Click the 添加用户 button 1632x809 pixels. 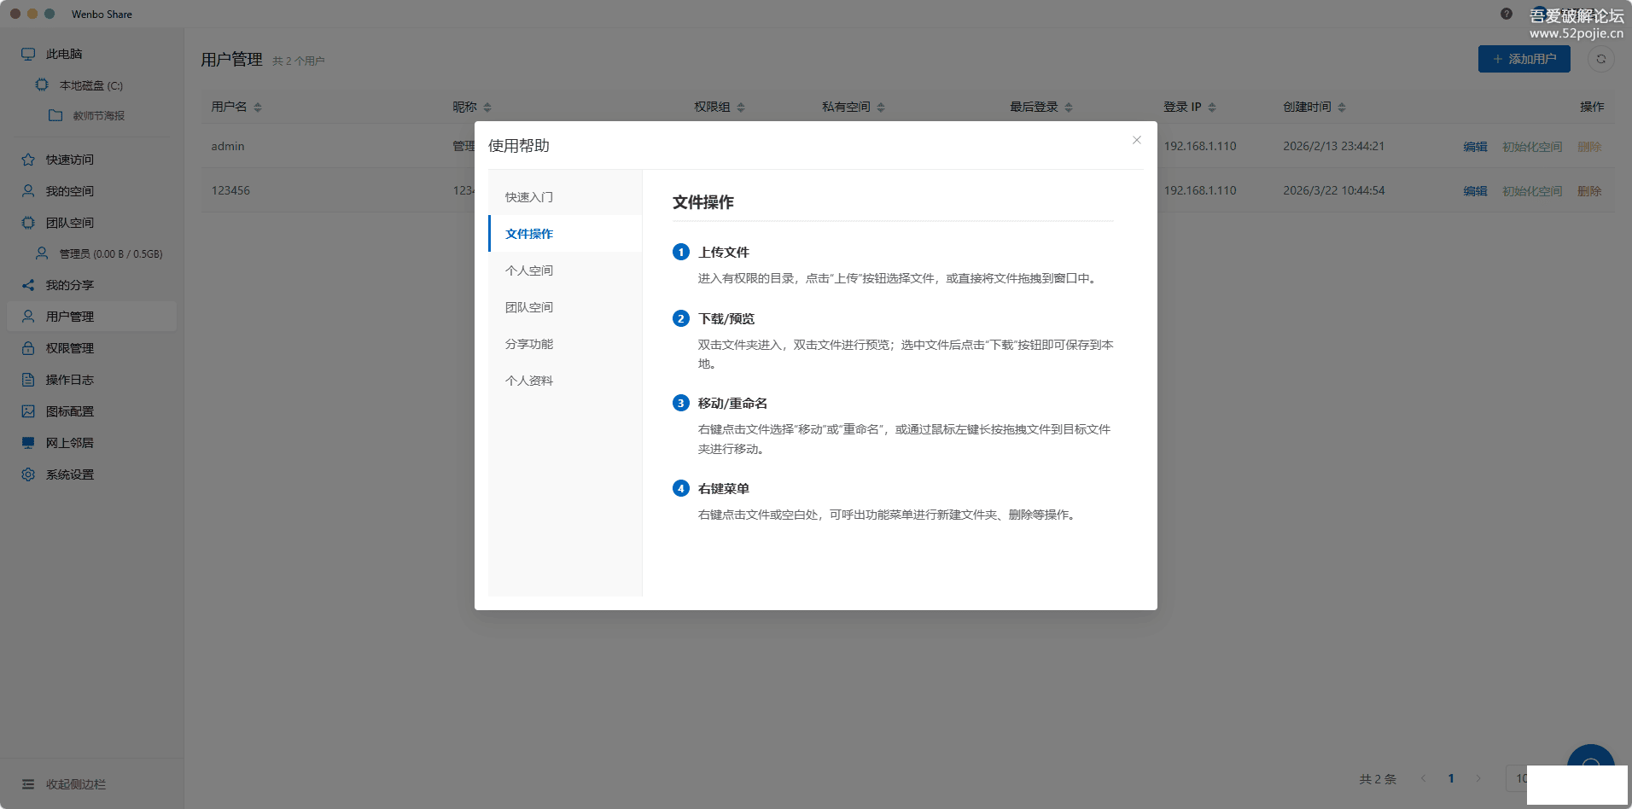coord(1524,59)
